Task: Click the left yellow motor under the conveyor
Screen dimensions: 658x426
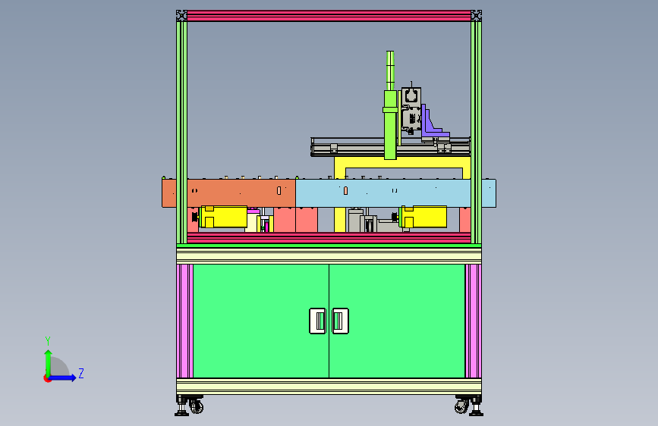Action: (223, 216)
